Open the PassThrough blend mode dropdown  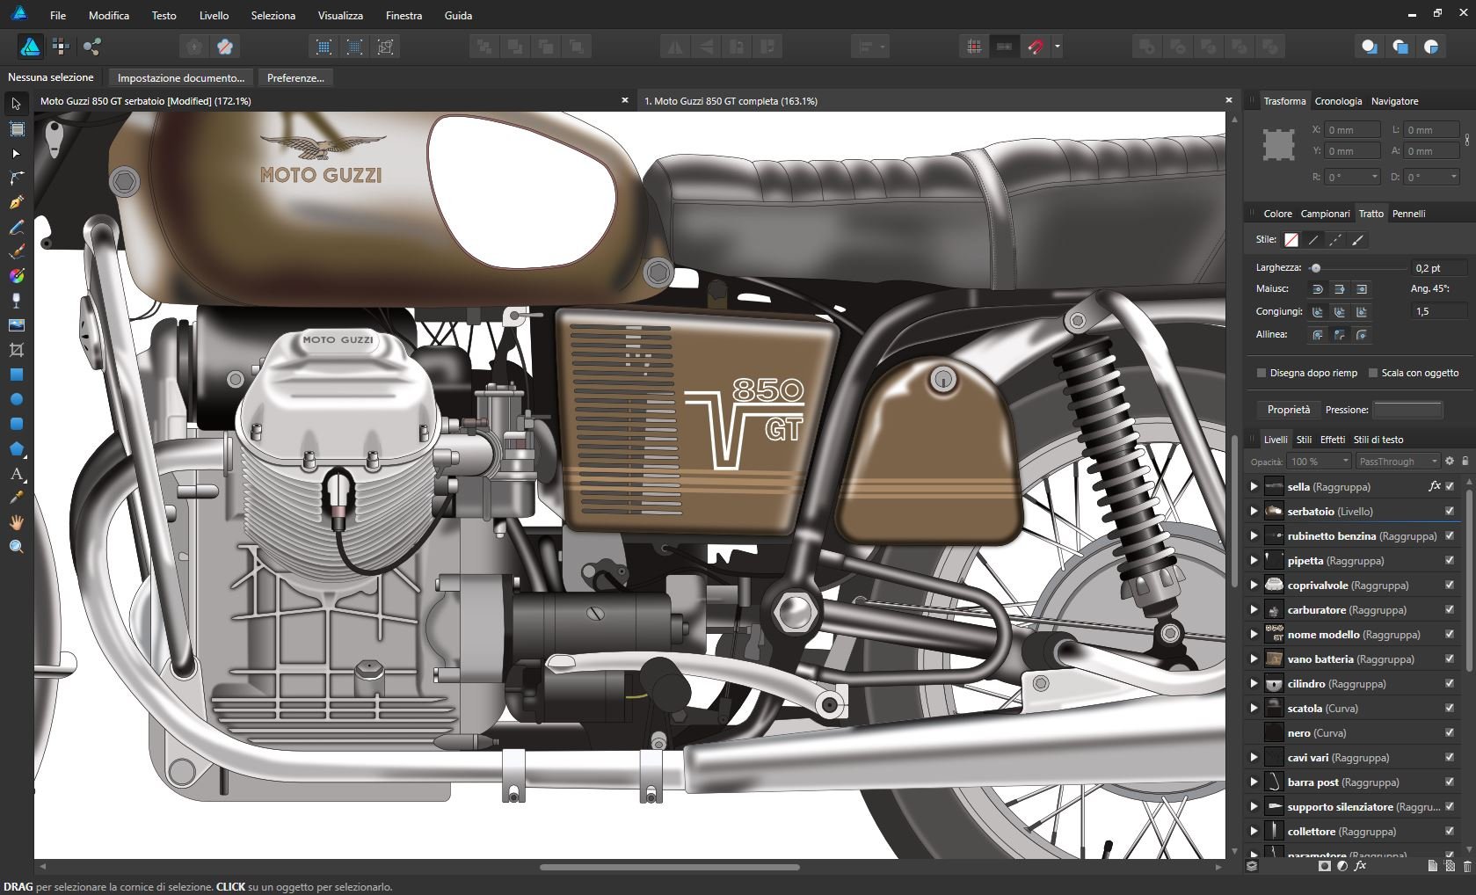1398,462
